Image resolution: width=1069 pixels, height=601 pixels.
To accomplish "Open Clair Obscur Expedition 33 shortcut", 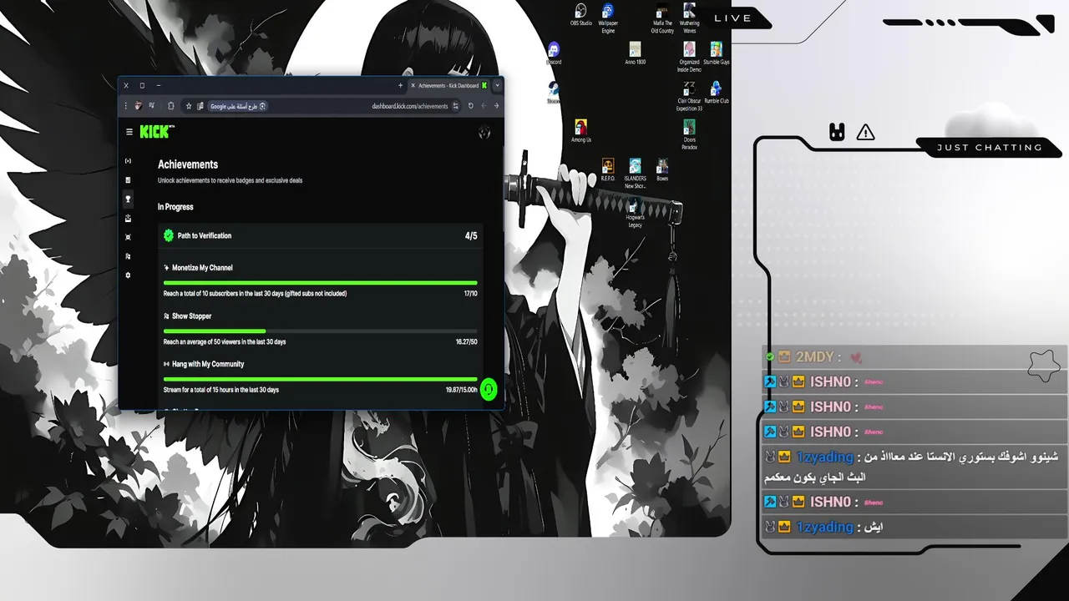I will point(689,96).
